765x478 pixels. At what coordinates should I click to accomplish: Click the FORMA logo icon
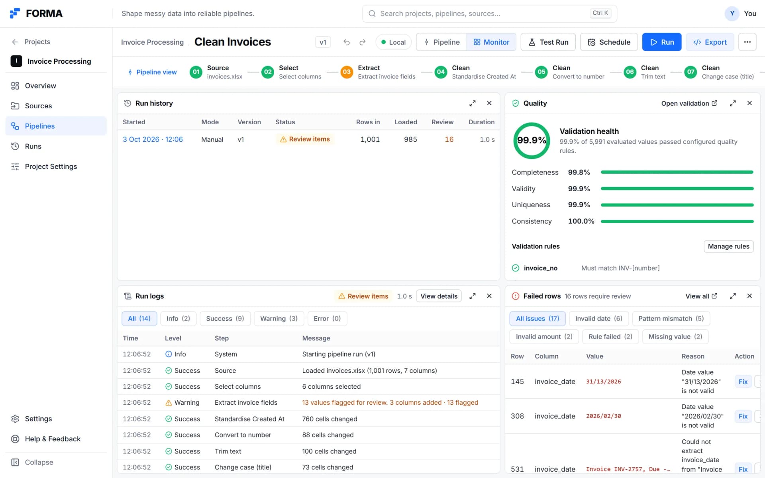point(15,14)
